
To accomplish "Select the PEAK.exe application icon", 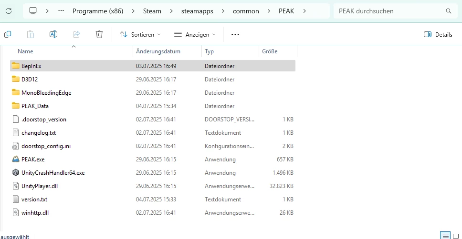I will (x=16, y=159).
